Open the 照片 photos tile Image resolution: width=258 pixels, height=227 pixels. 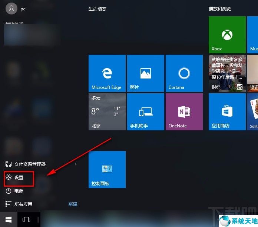146,73
